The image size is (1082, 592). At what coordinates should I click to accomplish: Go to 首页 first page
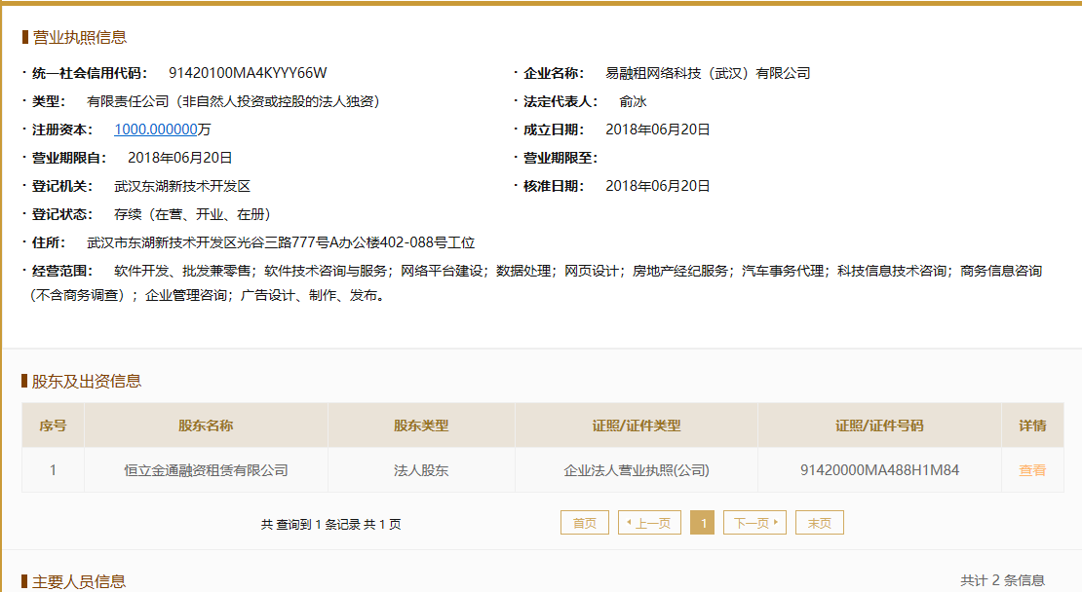point(585,523)
